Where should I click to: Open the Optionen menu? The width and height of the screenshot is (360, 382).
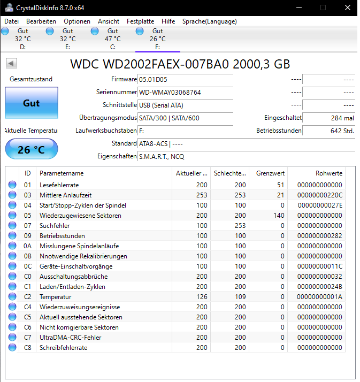point(77,21)
